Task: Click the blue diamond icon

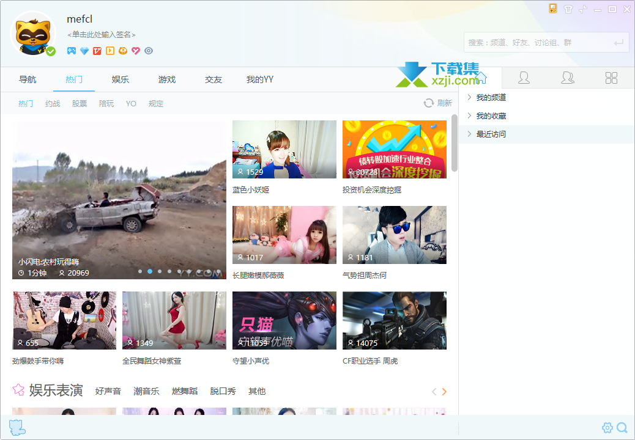Action: point(84,51)
